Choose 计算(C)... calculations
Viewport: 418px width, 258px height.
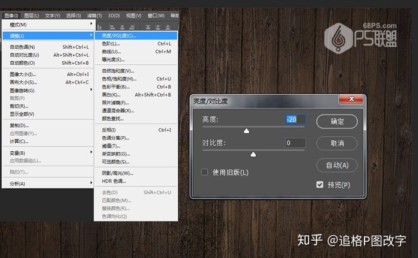(48, 142)
